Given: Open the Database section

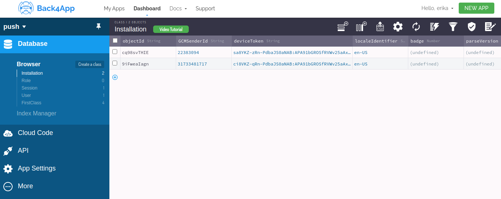Looking at the screenshot, I should pyautogui.click(x=55, y=44).
